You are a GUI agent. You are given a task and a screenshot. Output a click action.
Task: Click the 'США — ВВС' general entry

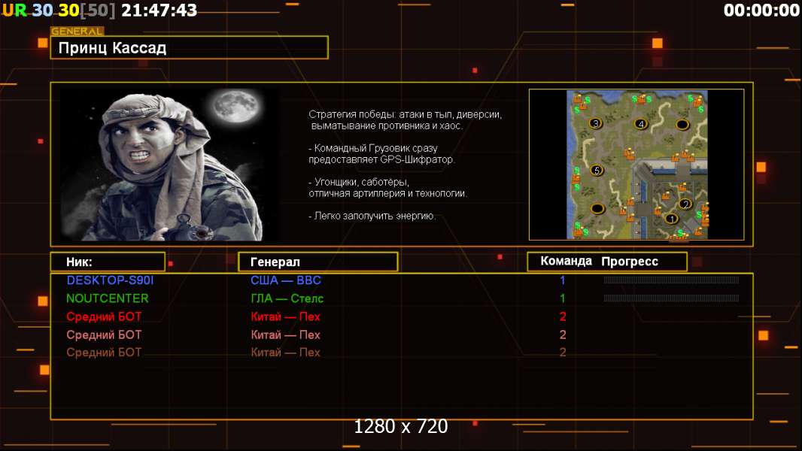click(x=286, y=280)
